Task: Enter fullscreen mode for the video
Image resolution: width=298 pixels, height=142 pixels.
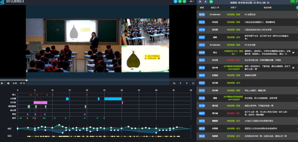Action: [193, 83]
